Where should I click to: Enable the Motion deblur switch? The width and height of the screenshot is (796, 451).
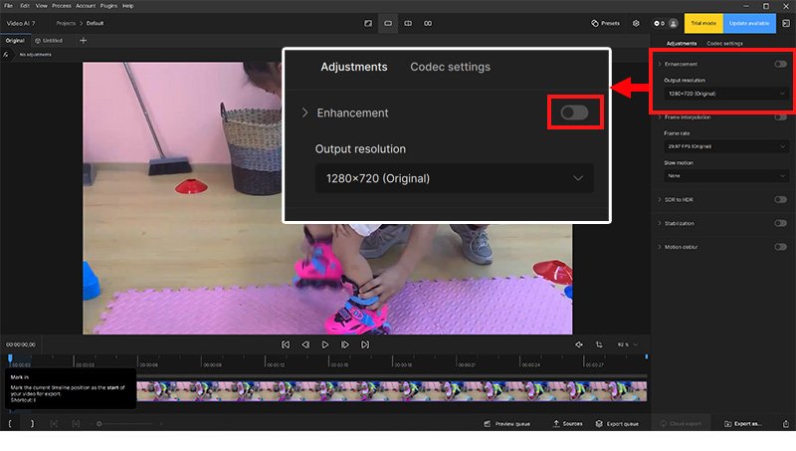[x=780, y=247]
